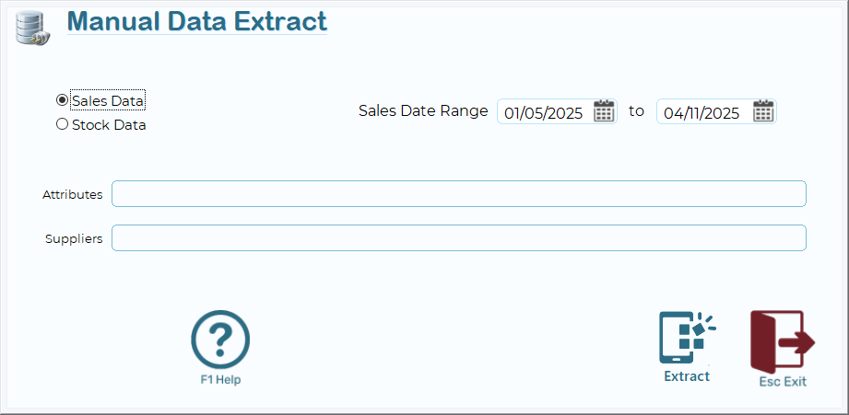Focus the end date field showing 04/11/2025
The image size is (849, 415).
pyautogui.click(x=702, y=113)
